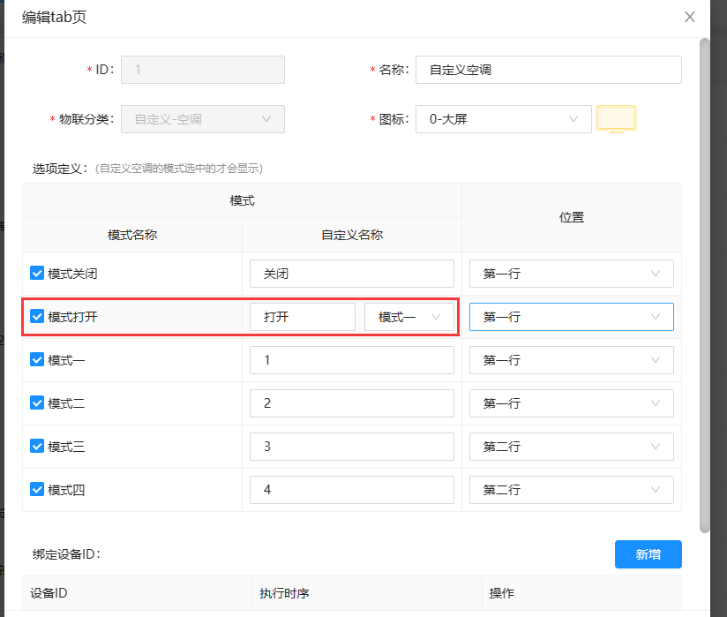Expand position dropdown for 模式三 row

(571, 447)
